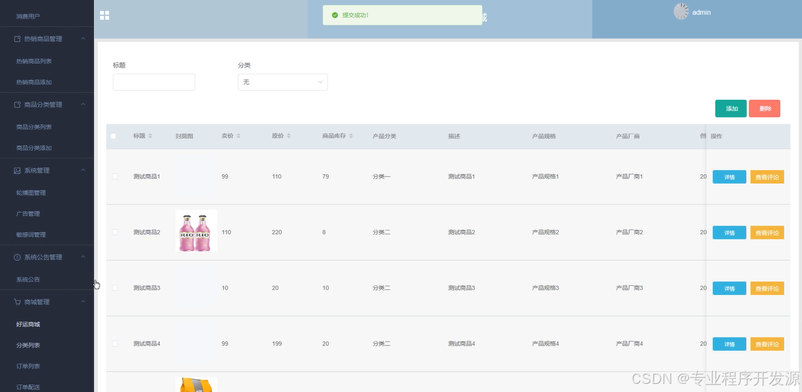Click the 封面图 column header
Screen dimensions: 802x392
click(184, 136)
